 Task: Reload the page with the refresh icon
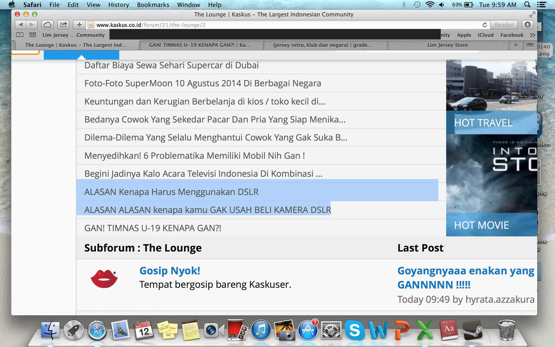tap(485, 25)
